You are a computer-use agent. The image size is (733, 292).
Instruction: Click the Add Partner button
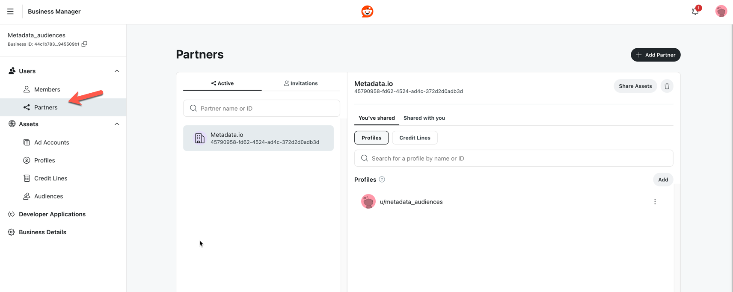tap(656, 55)
